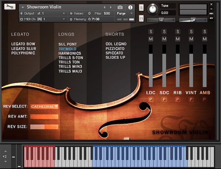Mute the VINT microphone channel
The width and height of the screenshot is (221, 169).
(191, 39)
